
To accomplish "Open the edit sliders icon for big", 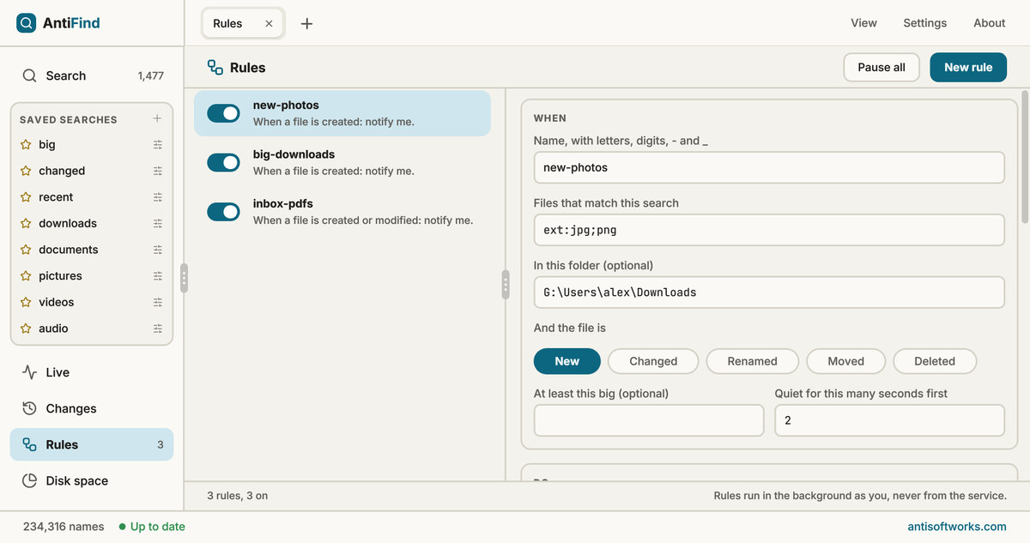I will 158,145.
